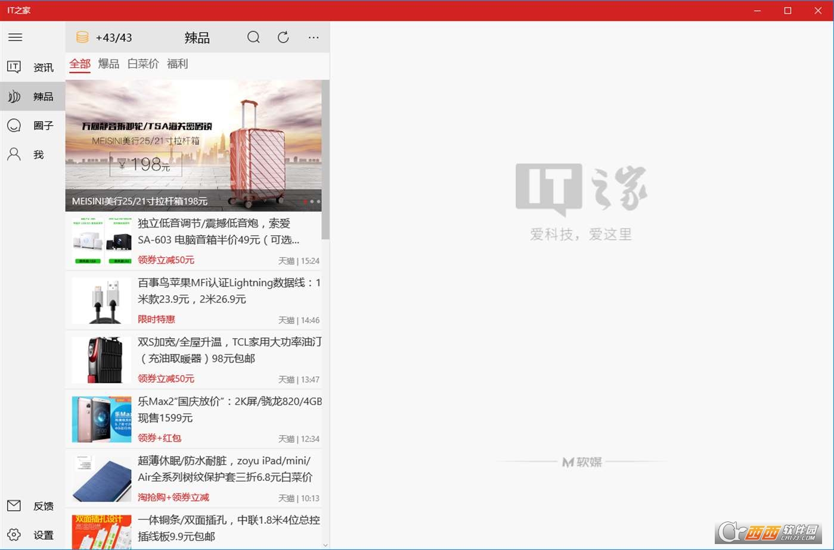Open the 中联插线板9.9元包邮 deal title
834x550 pixels.
229,528
